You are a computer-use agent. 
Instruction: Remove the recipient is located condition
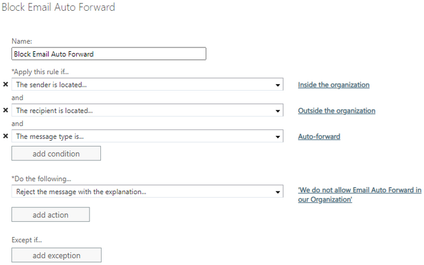coord(6,110)
